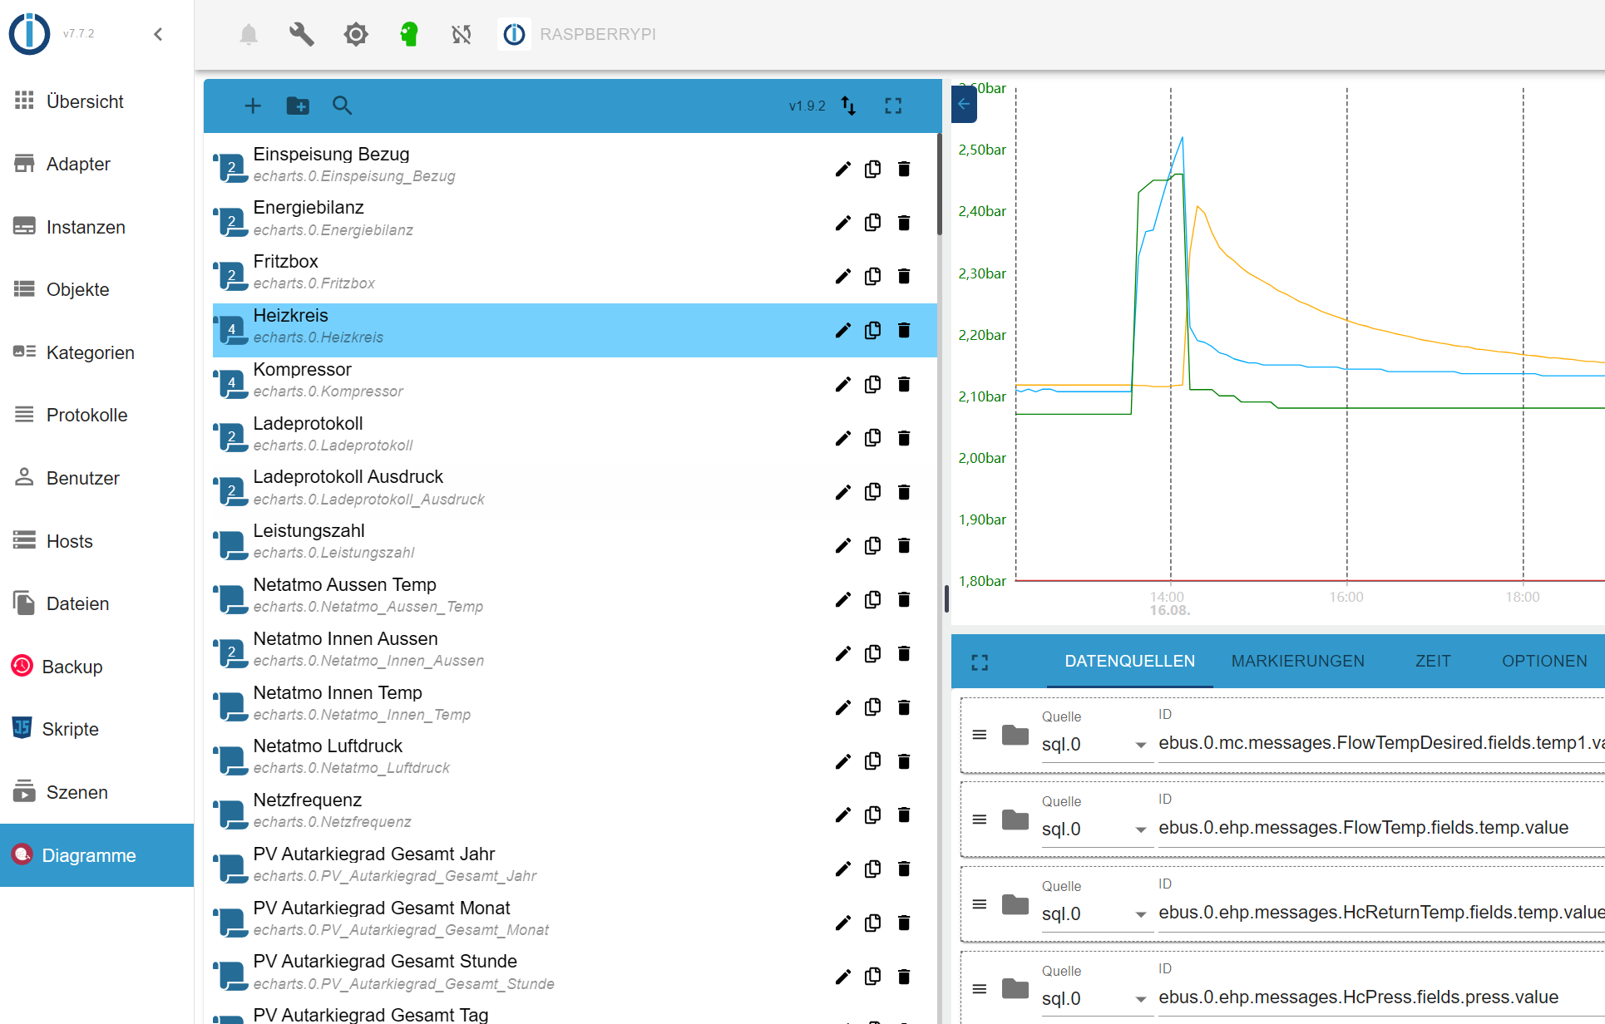Expand HcReturnTemp line settings via folder icon
1605x1024 pixels.
[1015, 904]
